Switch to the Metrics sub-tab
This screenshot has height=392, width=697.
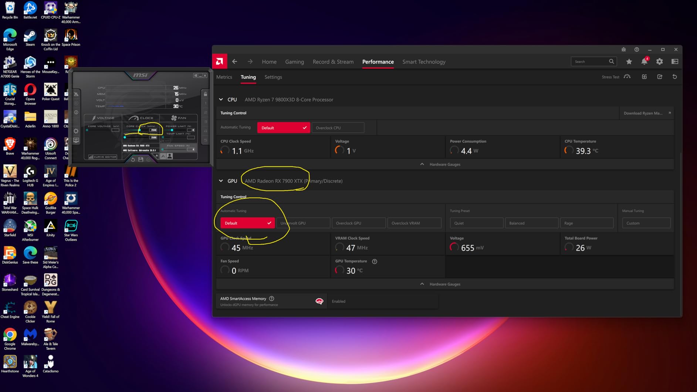224,77
